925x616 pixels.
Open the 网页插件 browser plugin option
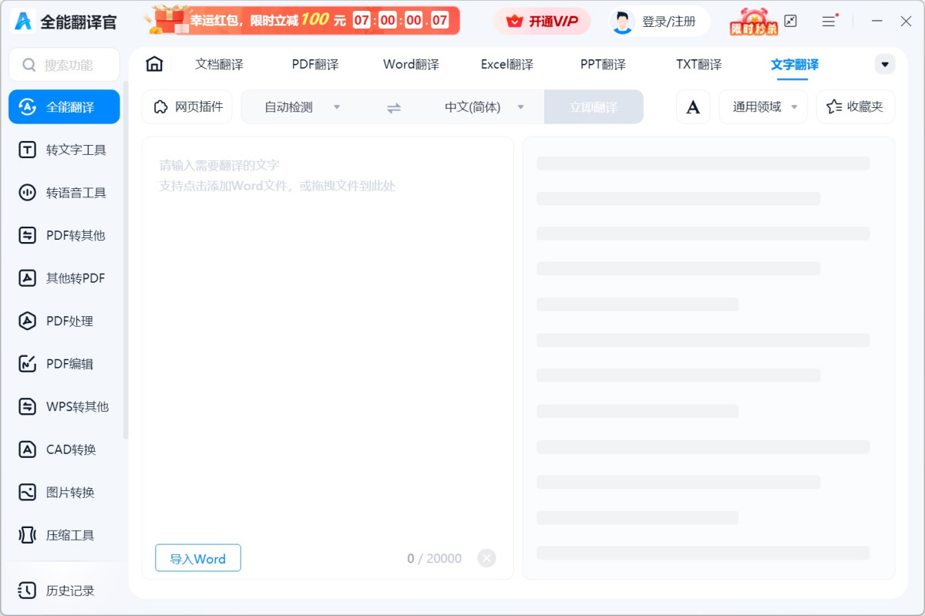click(187, 107)
